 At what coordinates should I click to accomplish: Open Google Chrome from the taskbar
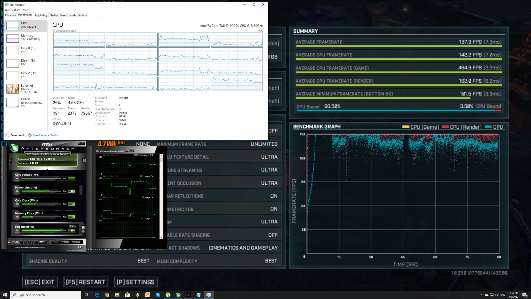point(107,295)
